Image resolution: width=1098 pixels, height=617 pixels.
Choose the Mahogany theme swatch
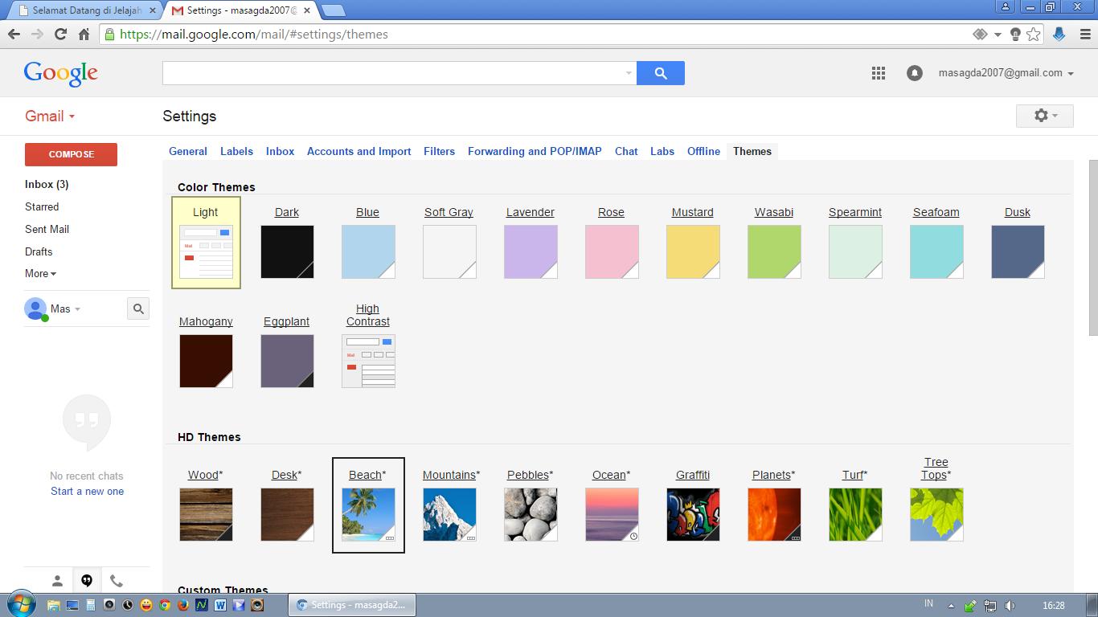206,361
